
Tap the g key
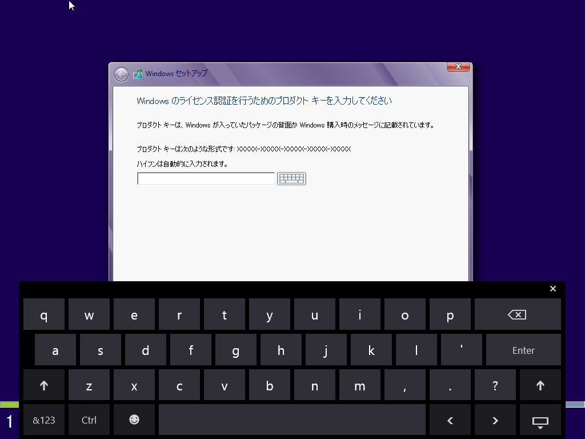236,350
